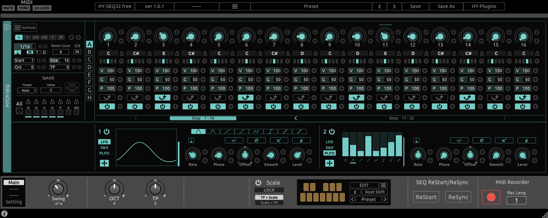Toggle LFO 1 tempo sync metronome icon
This screenshot has height=218, width=548.
191,140
